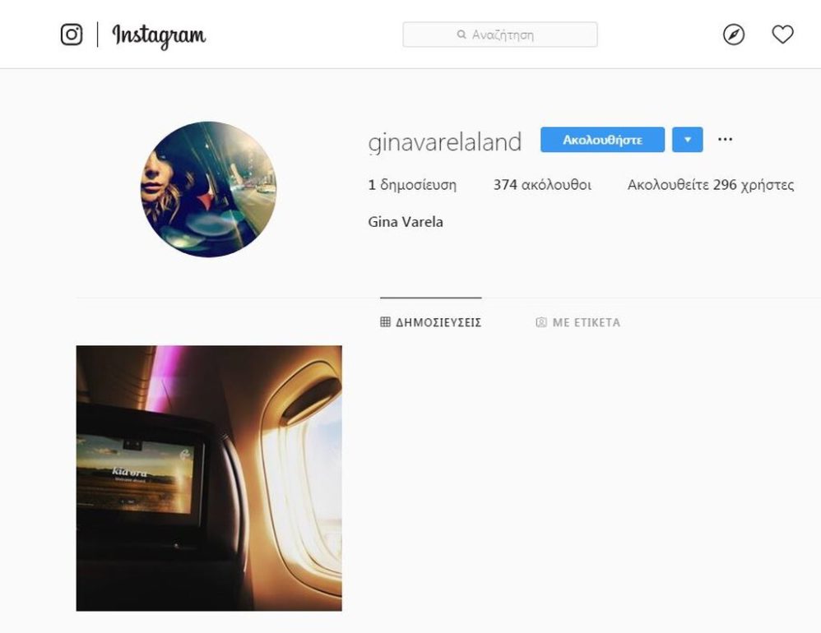Expand the blue suggestions dropdown arrow
Image resolution: width=821 pixels, height=633 pixels.
pyautogui.click(x=688, y=140)
